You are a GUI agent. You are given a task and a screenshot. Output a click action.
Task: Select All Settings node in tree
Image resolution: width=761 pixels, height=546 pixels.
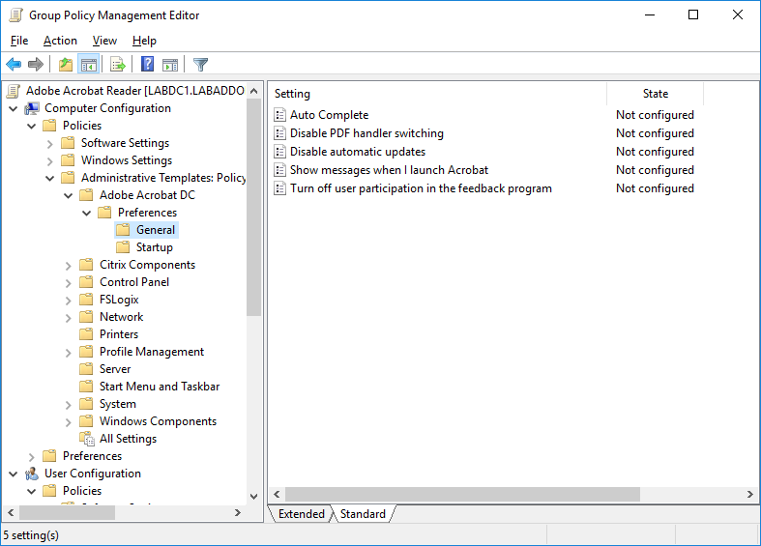[127, 439]
